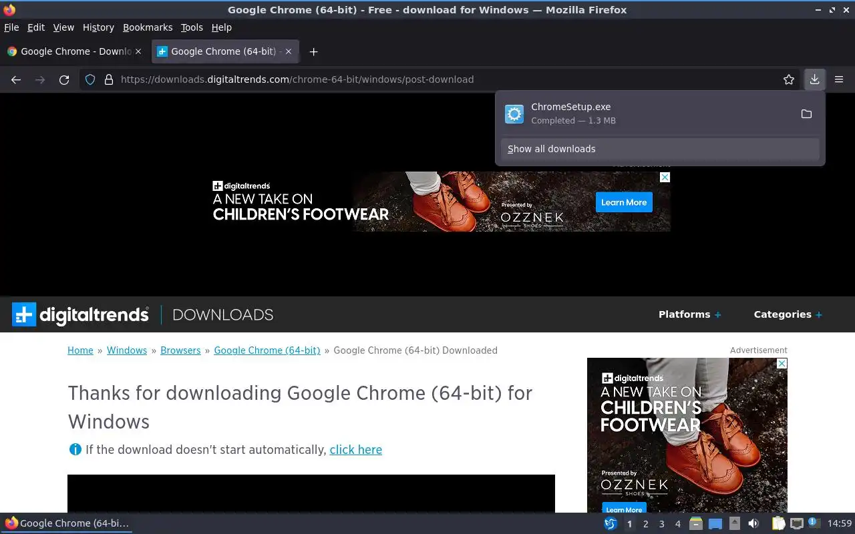Screen dimensions: 855x534
Task: Click the ChromeSetup.exe file icon
Action: (x=514, y=114)
